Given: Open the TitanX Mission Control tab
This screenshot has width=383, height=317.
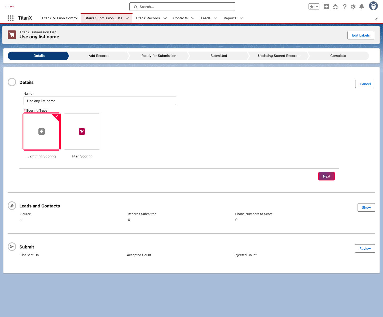Looking at the screenshot, I should [x=59, y=18].
